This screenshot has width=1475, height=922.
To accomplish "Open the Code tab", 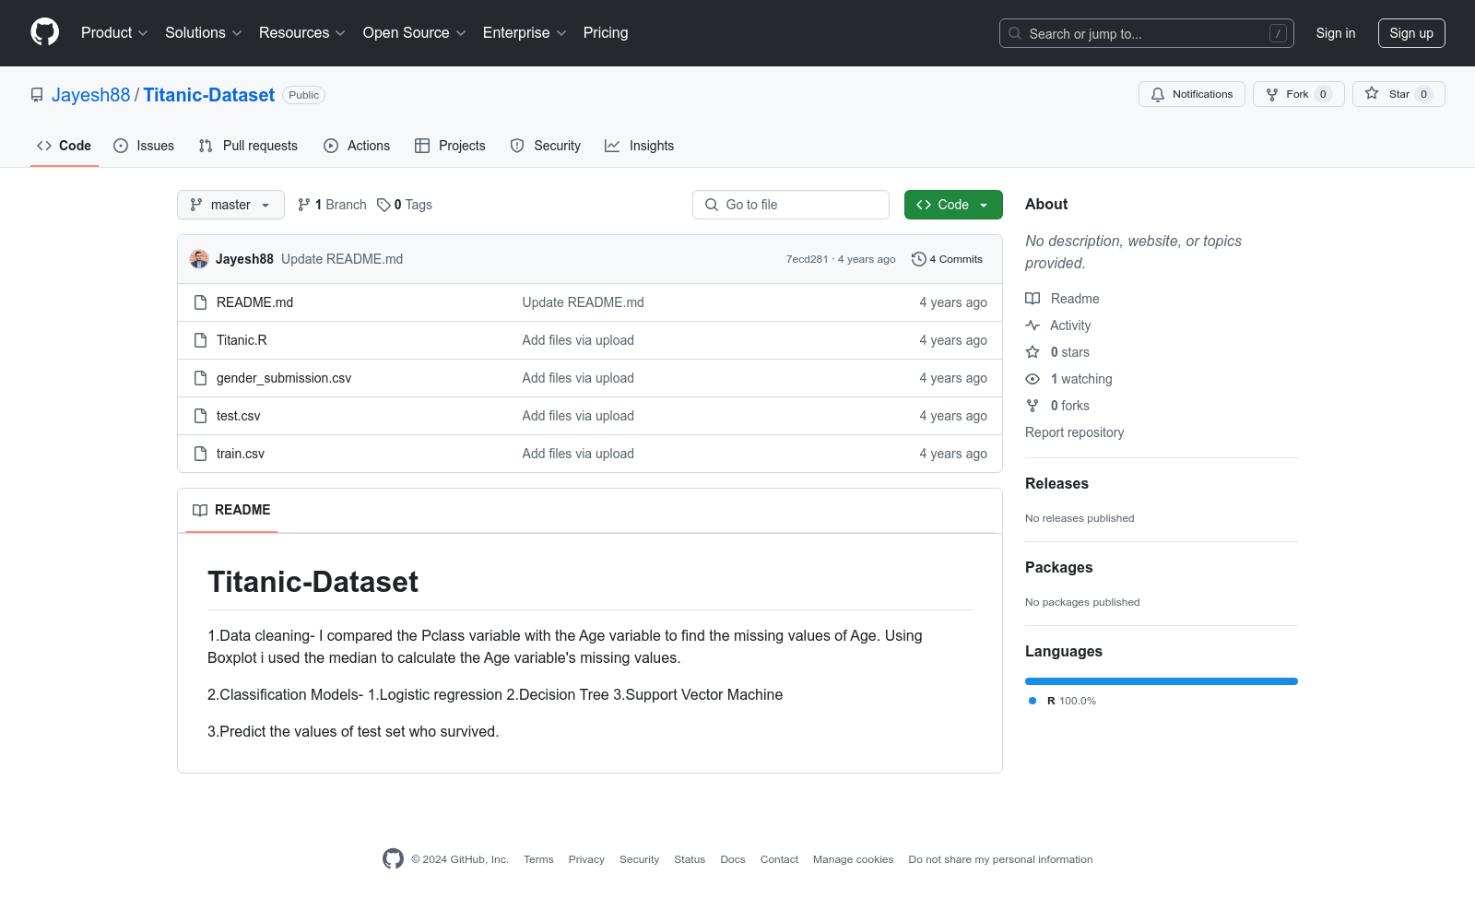I will [x=65, y=146].
